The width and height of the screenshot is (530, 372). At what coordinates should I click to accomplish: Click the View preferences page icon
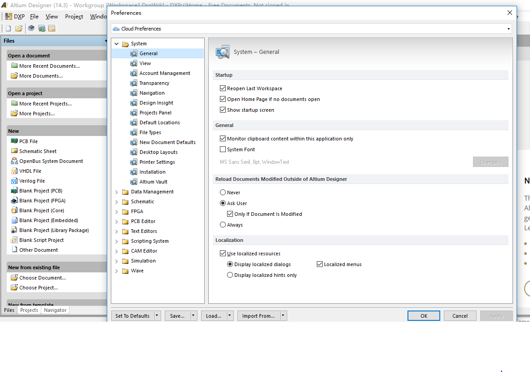coord(134,63)
